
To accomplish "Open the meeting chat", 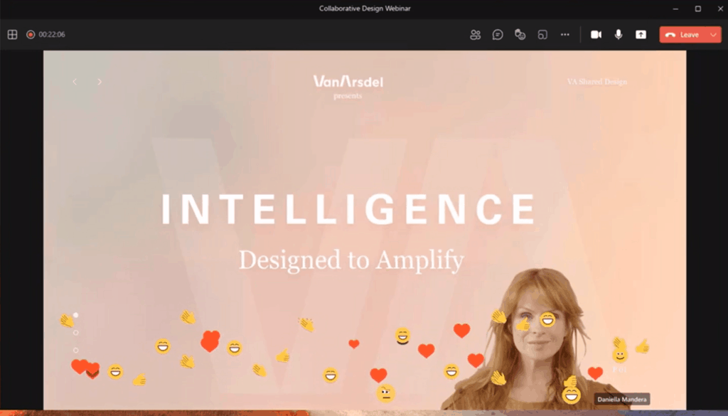I will coord(498,34).
